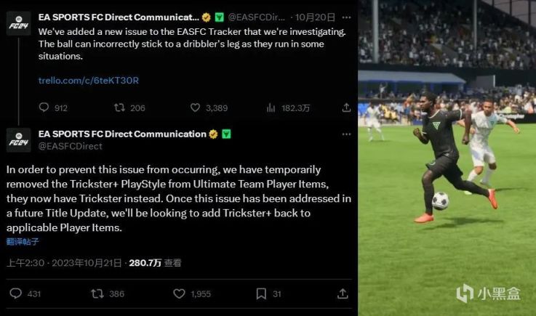The height and width of the screenshot is (316, 536).
Task: Click 翻译帖子 to translate the post
Action: [x=23, y=242]
